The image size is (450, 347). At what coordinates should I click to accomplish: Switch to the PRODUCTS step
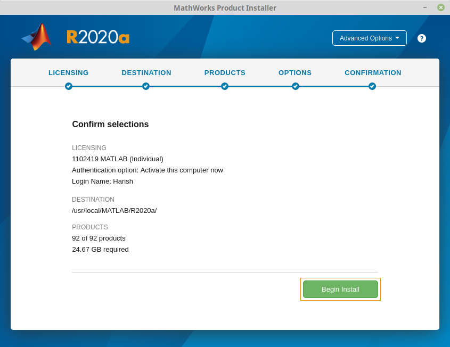pyautogui.click(x=225, y=73)
